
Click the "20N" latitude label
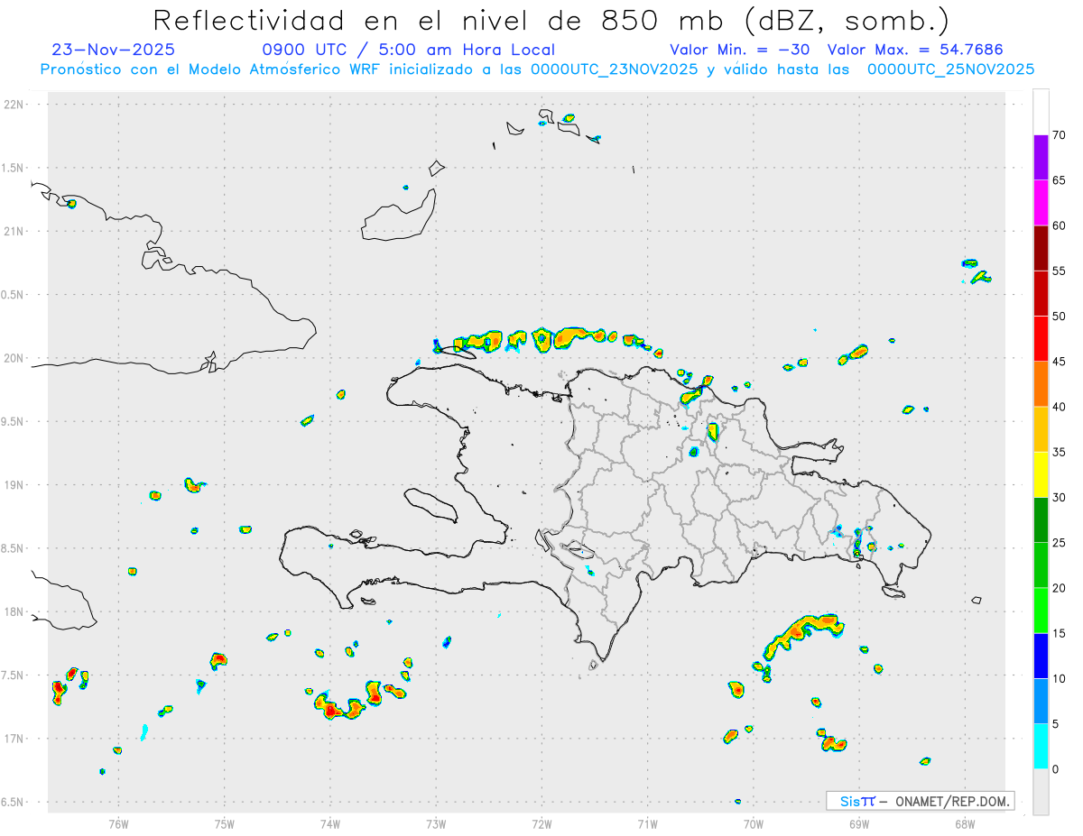15,358
